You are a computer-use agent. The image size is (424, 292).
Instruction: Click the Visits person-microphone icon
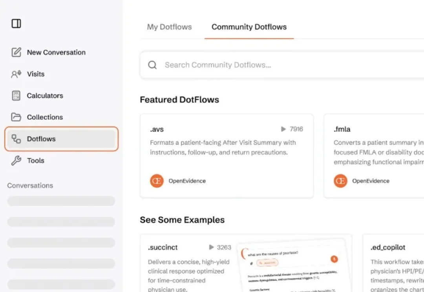16,74
